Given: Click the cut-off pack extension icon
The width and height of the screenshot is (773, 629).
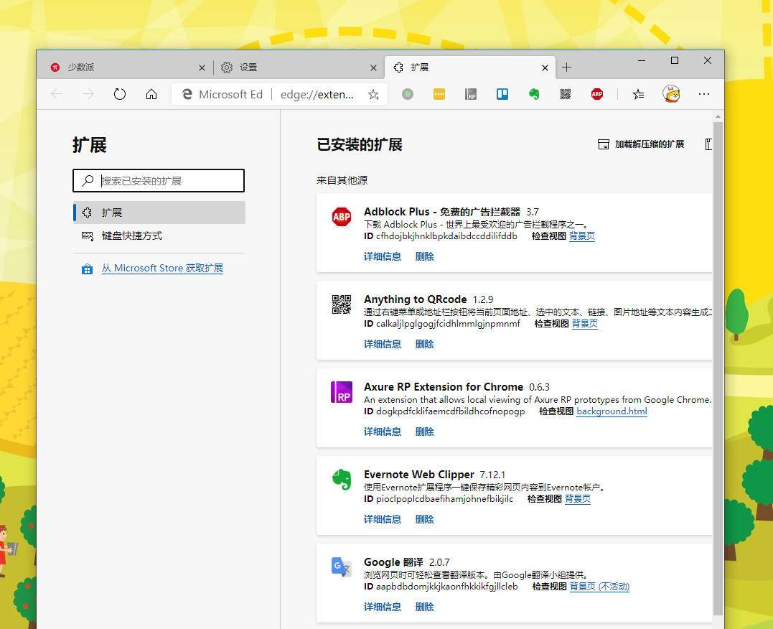Looking at the screenshot, I should 708,144.
